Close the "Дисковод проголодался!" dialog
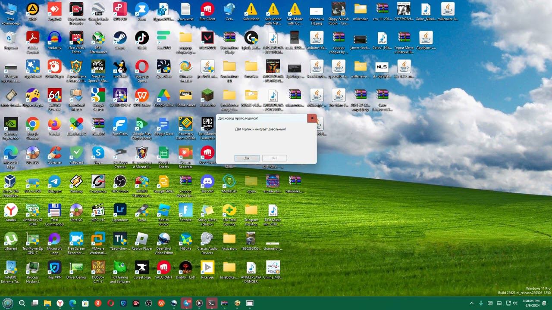Viewport: 552px width, 310px height. 312,118
